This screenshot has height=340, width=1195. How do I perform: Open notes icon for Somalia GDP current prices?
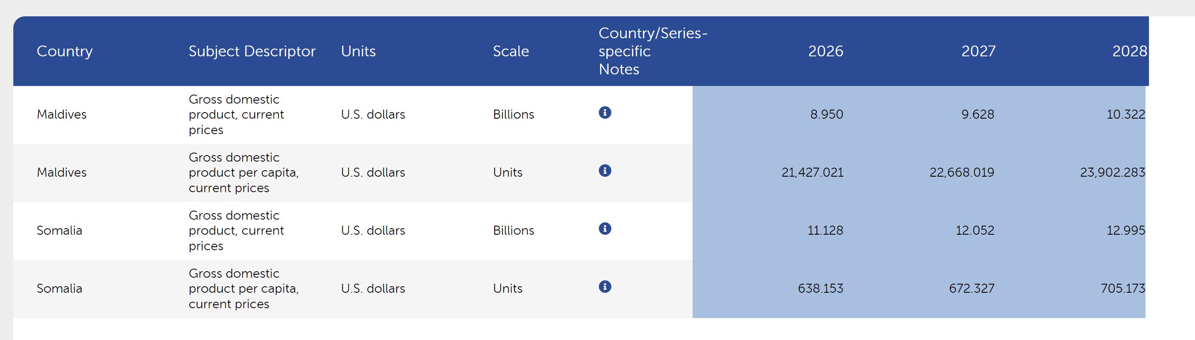pos(605,229)
